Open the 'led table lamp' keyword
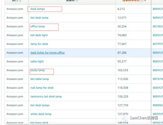This screenshot has width=163, height=125. click(40, 79)
